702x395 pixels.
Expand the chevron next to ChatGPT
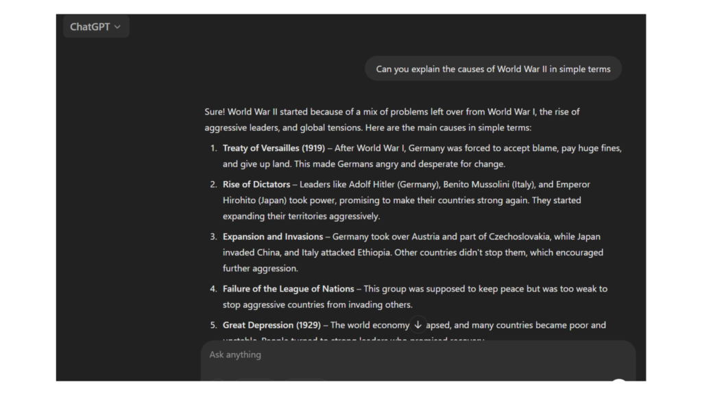pos(117,27)
